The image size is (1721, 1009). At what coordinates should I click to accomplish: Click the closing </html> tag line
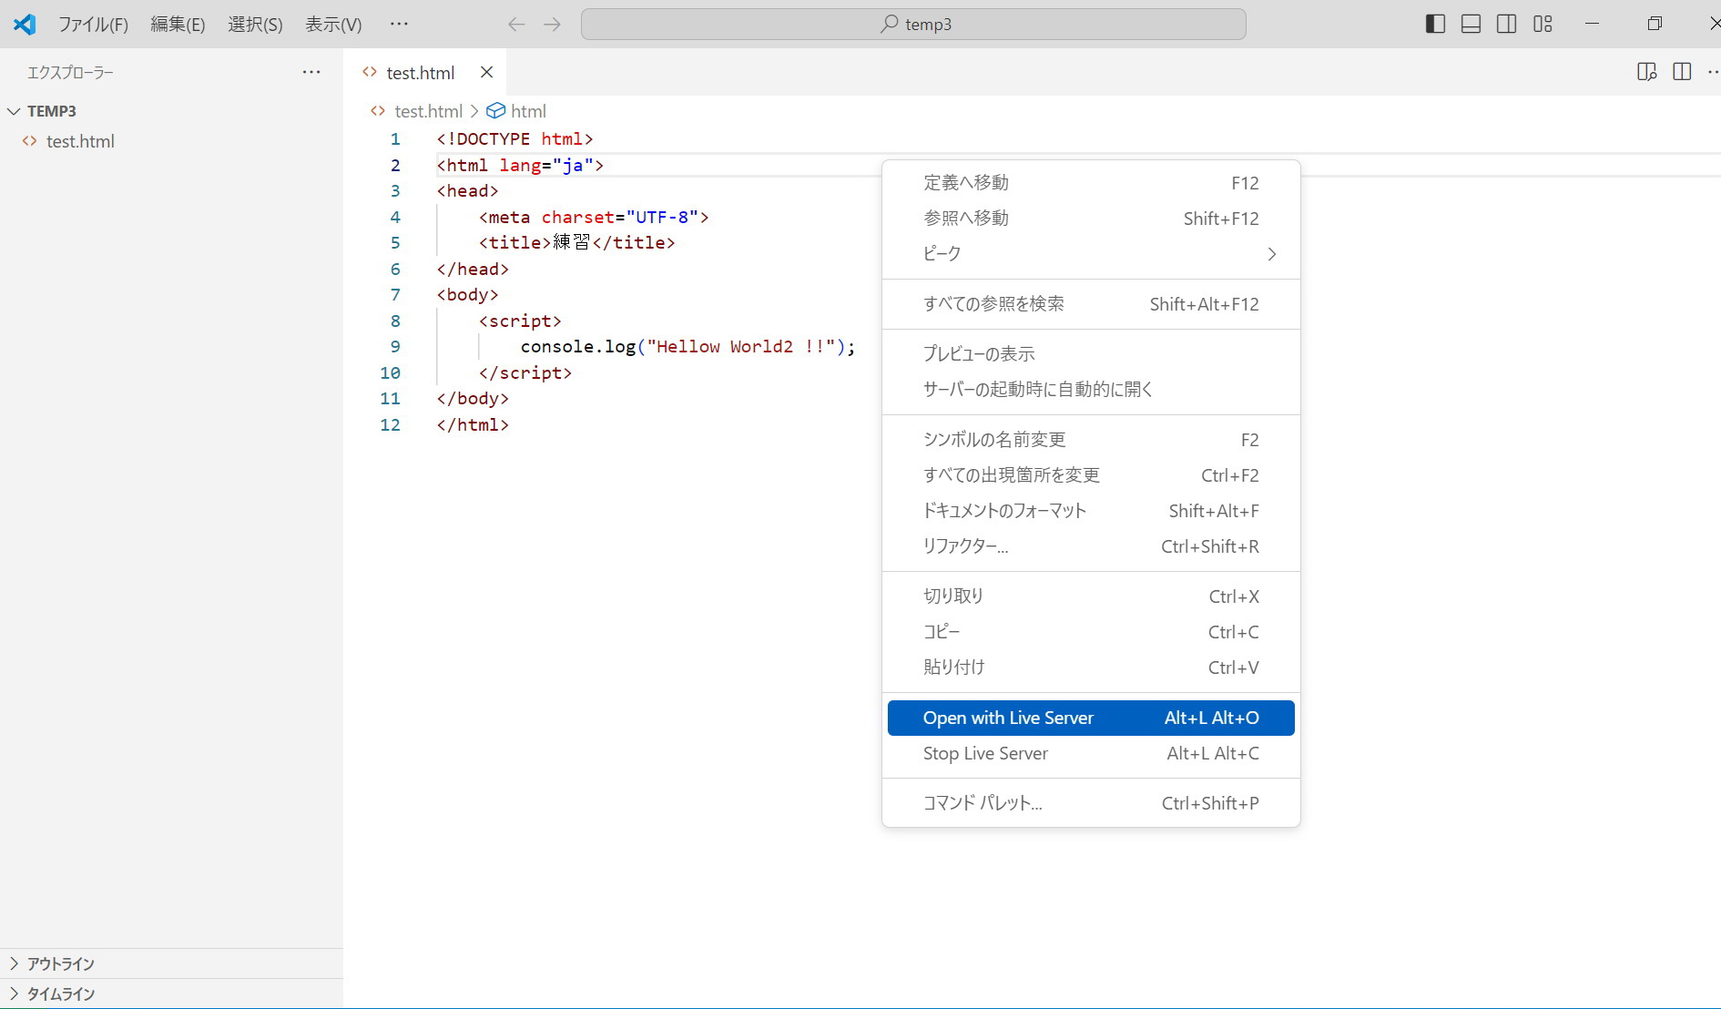point(473,425)
